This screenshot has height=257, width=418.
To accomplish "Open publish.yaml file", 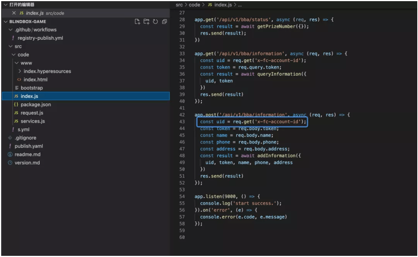I will pos(29,146).
